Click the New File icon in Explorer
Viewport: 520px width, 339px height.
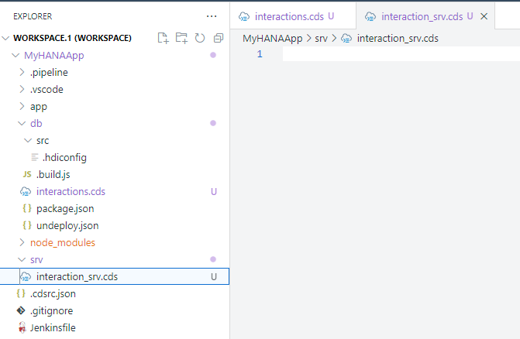click(x=163, y=38)
